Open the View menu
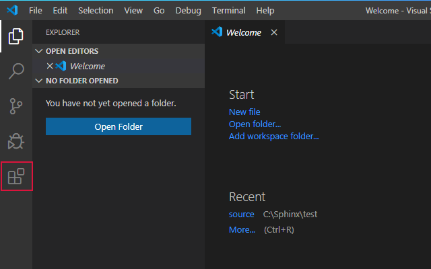 coord(133,11)
